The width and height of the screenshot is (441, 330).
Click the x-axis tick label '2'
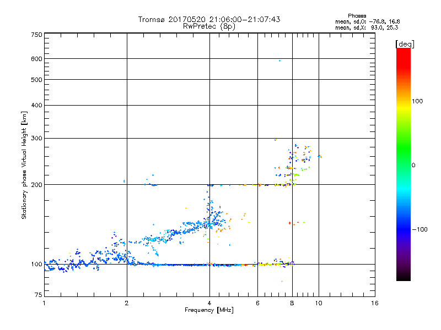pos(127,303)
